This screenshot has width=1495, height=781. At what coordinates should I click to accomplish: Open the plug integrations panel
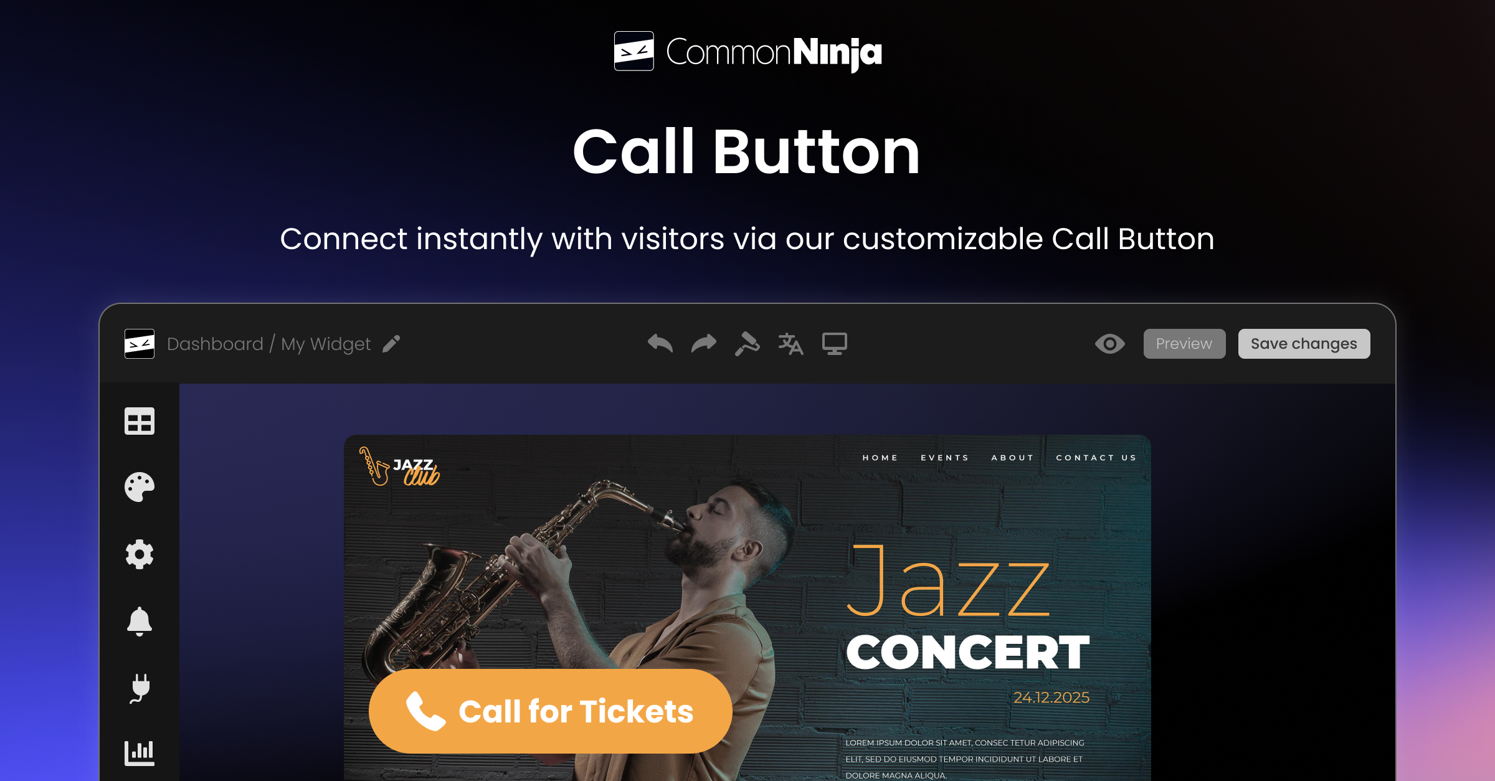pyautogui.click(x=140, y=688)
